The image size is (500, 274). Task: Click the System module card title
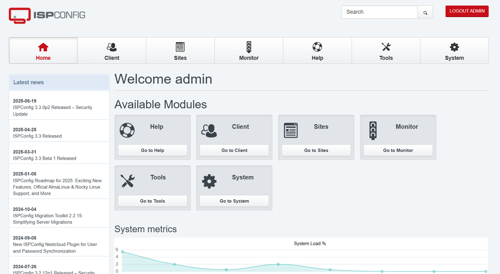[x=243, y=177]
